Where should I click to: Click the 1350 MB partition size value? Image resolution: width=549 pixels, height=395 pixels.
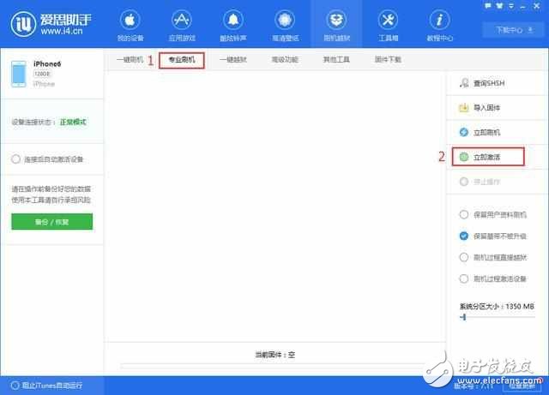point(520,306)
